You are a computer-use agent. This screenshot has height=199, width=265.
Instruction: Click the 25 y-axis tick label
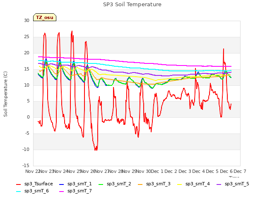click(26, 37)
